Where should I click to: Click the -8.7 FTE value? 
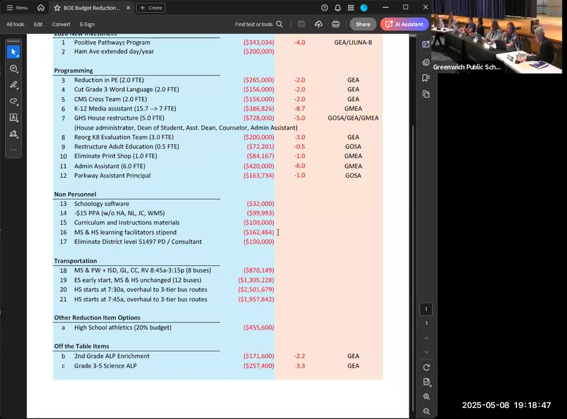[299, 108]
